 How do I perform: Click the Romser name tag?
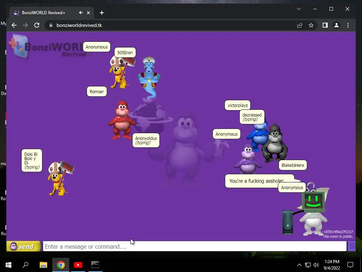[97, 92]
